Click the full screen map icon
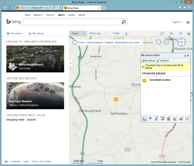This screenshot has width=194, height=166. coord(162,33)
